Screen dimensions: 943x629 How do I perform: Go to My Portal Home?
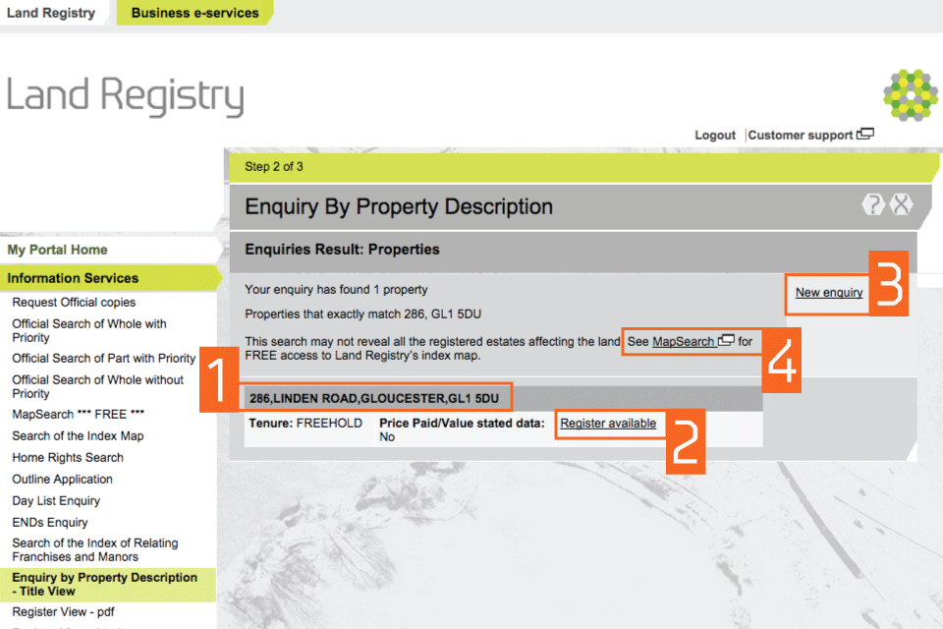58,250
